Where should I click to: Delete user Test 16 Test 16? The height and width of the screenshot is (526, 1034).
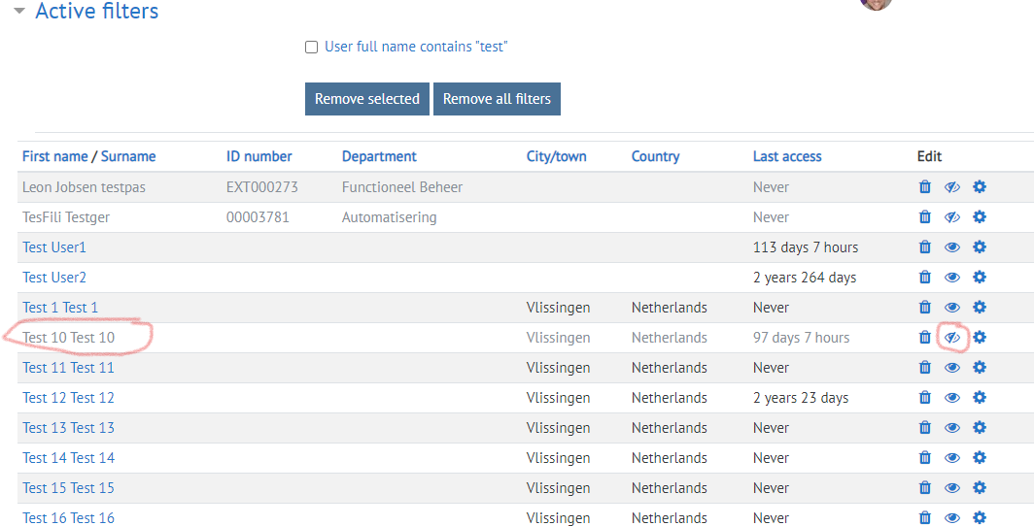pos(924,518)
